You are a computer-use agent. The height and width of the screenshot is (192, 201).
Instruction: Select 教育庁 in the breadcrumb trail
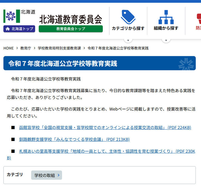[26, 48]
